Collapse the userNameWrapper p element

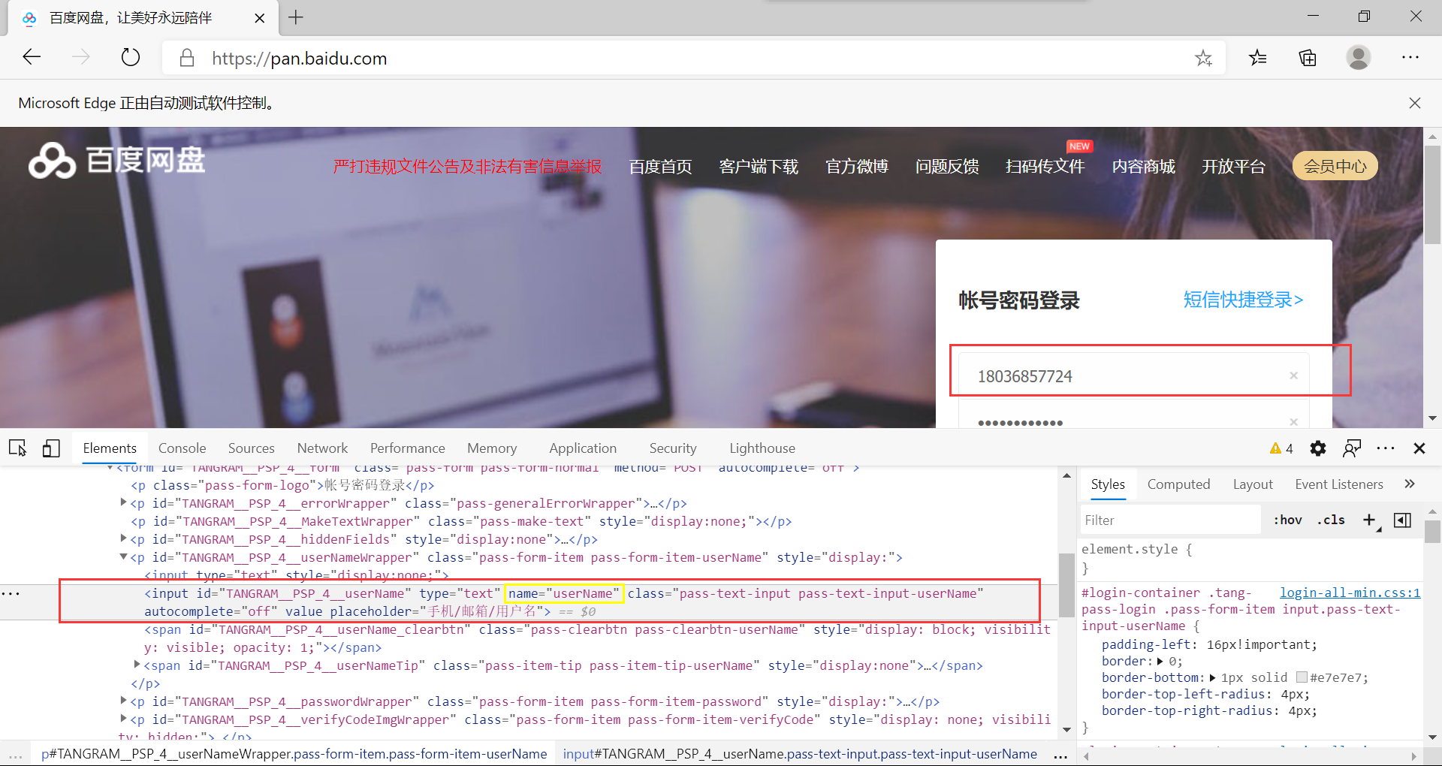[x=124, y=556]
